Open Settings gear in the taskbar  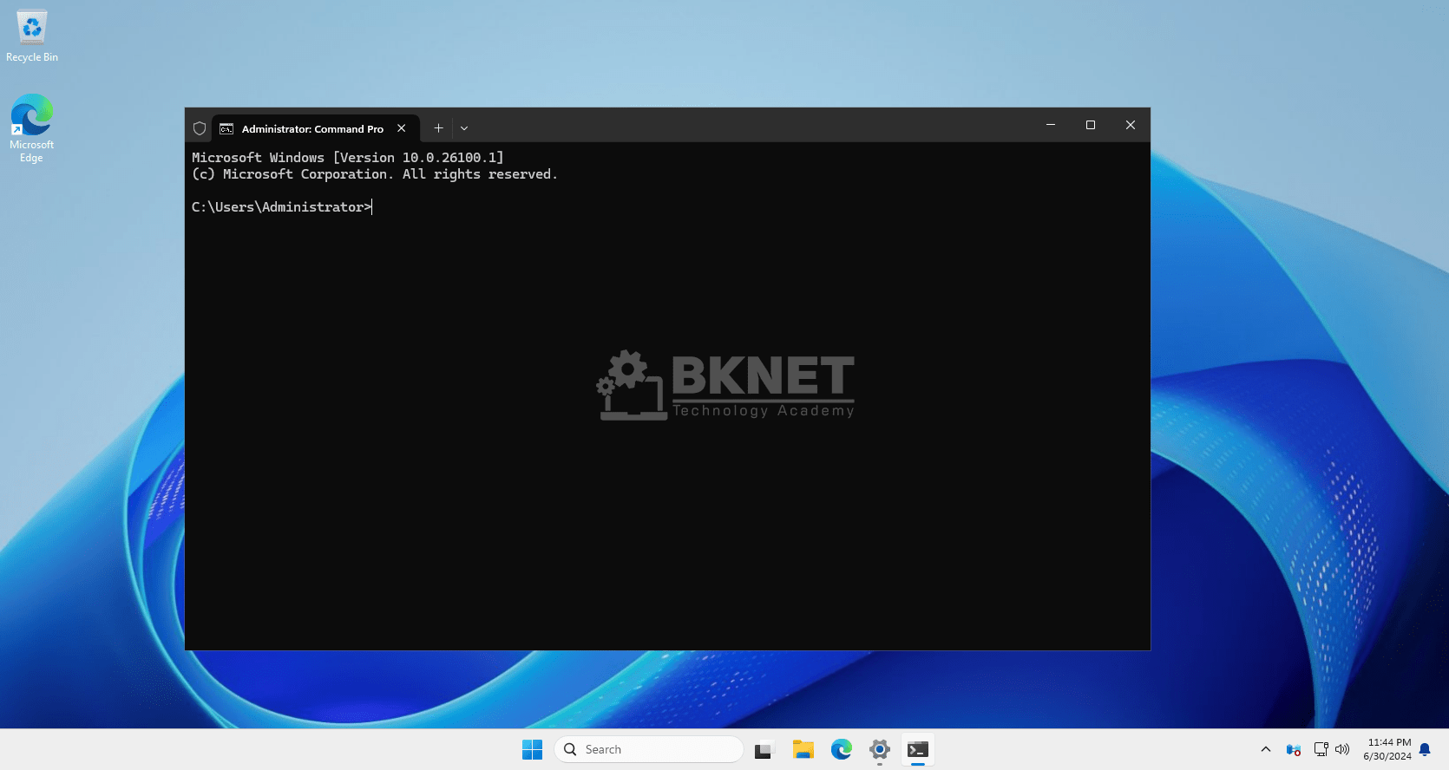point(880,749)
